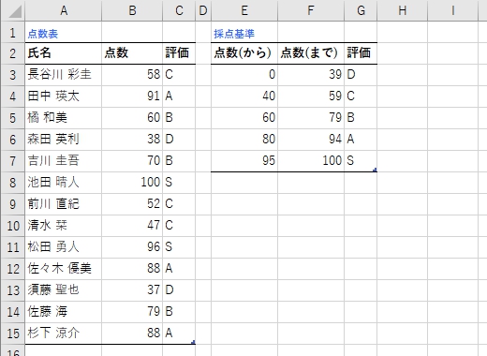This screenshot has height=356, width=487.
Task: Click the criteria to-value 100
Action: click(311, 161)
